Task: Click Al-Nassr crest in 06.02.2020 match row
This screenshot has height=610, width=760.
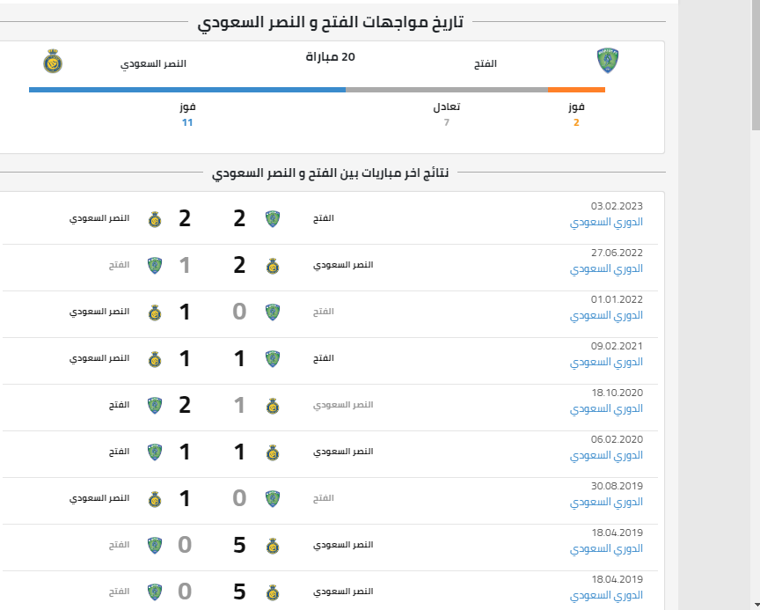Action: click(x=273, y=452)
